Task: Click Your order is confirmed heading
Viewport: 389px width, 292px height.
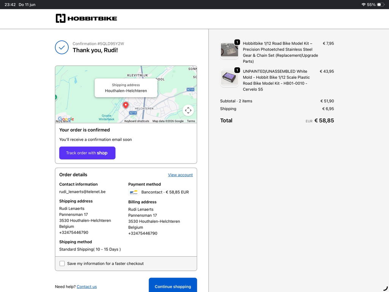Action: pos(85,130)
